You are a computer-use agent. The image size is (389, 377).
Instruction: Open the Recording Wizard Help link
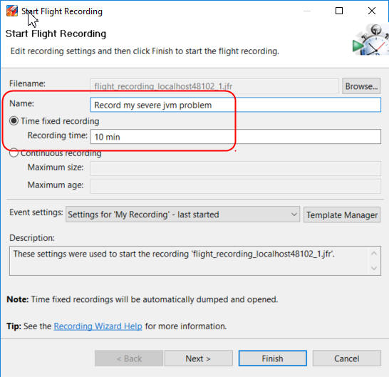(98, 326)
